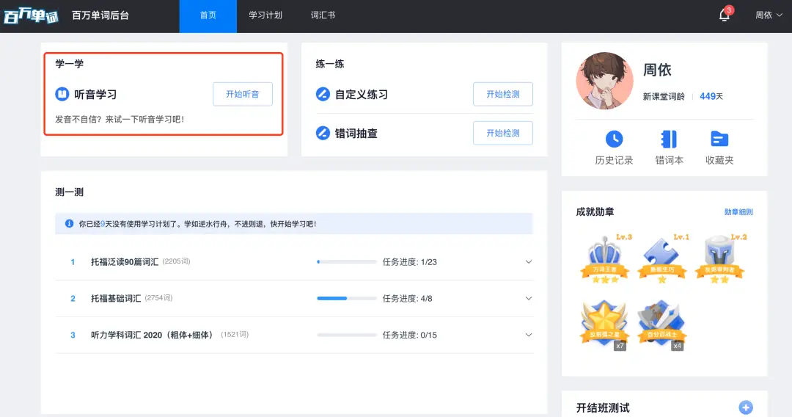This screenshot has height=417, width=792.
Task: Select the gold star badge x7
Action: coord(604,324)
